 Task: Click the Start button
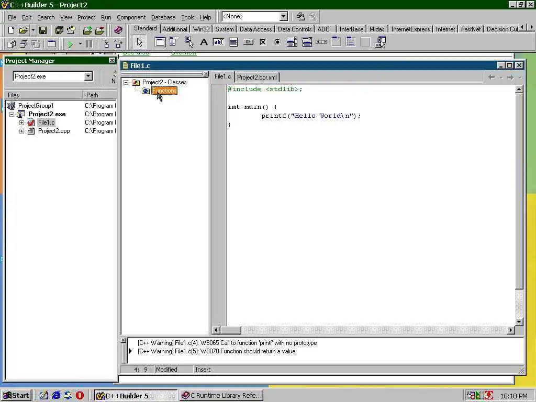[x=16, y=396]
